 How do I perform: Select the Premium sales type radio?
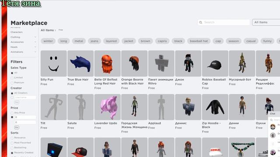(12, 83)
